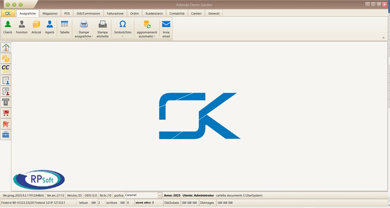
Task: Expand the Stampe anagrafiche dropdown
Action: click(x=84, y=36)
